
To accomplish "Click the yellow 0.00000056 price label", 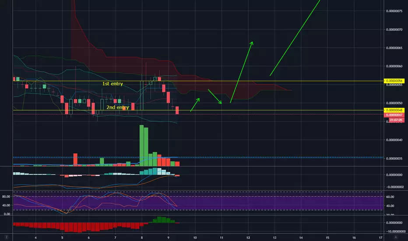I will pyautogui.click(x=394, y=81).
